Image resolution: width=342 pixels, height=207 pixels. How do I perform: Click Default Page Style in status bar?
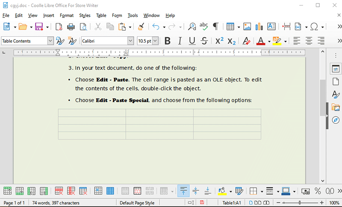[x=137, y=203]
